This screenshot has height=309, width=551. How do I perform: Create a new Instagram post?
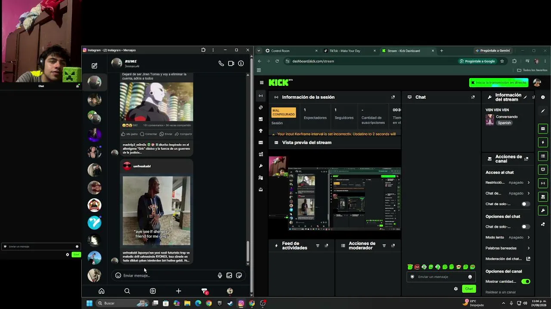[x=179, y=291]
